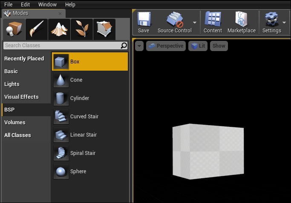Viewport: 291px width, 203px height.
Task: Open Landscape mode mountain icon
Action: click(x=59, y=29)
